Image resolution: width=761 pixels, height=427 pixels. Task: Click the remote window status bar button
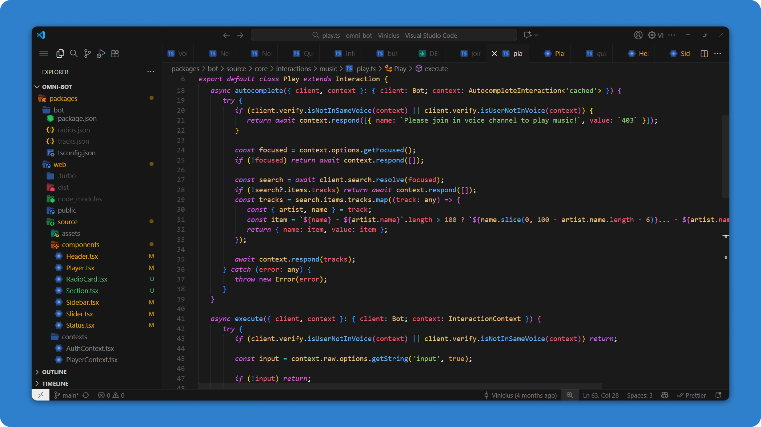click(41, 395)
